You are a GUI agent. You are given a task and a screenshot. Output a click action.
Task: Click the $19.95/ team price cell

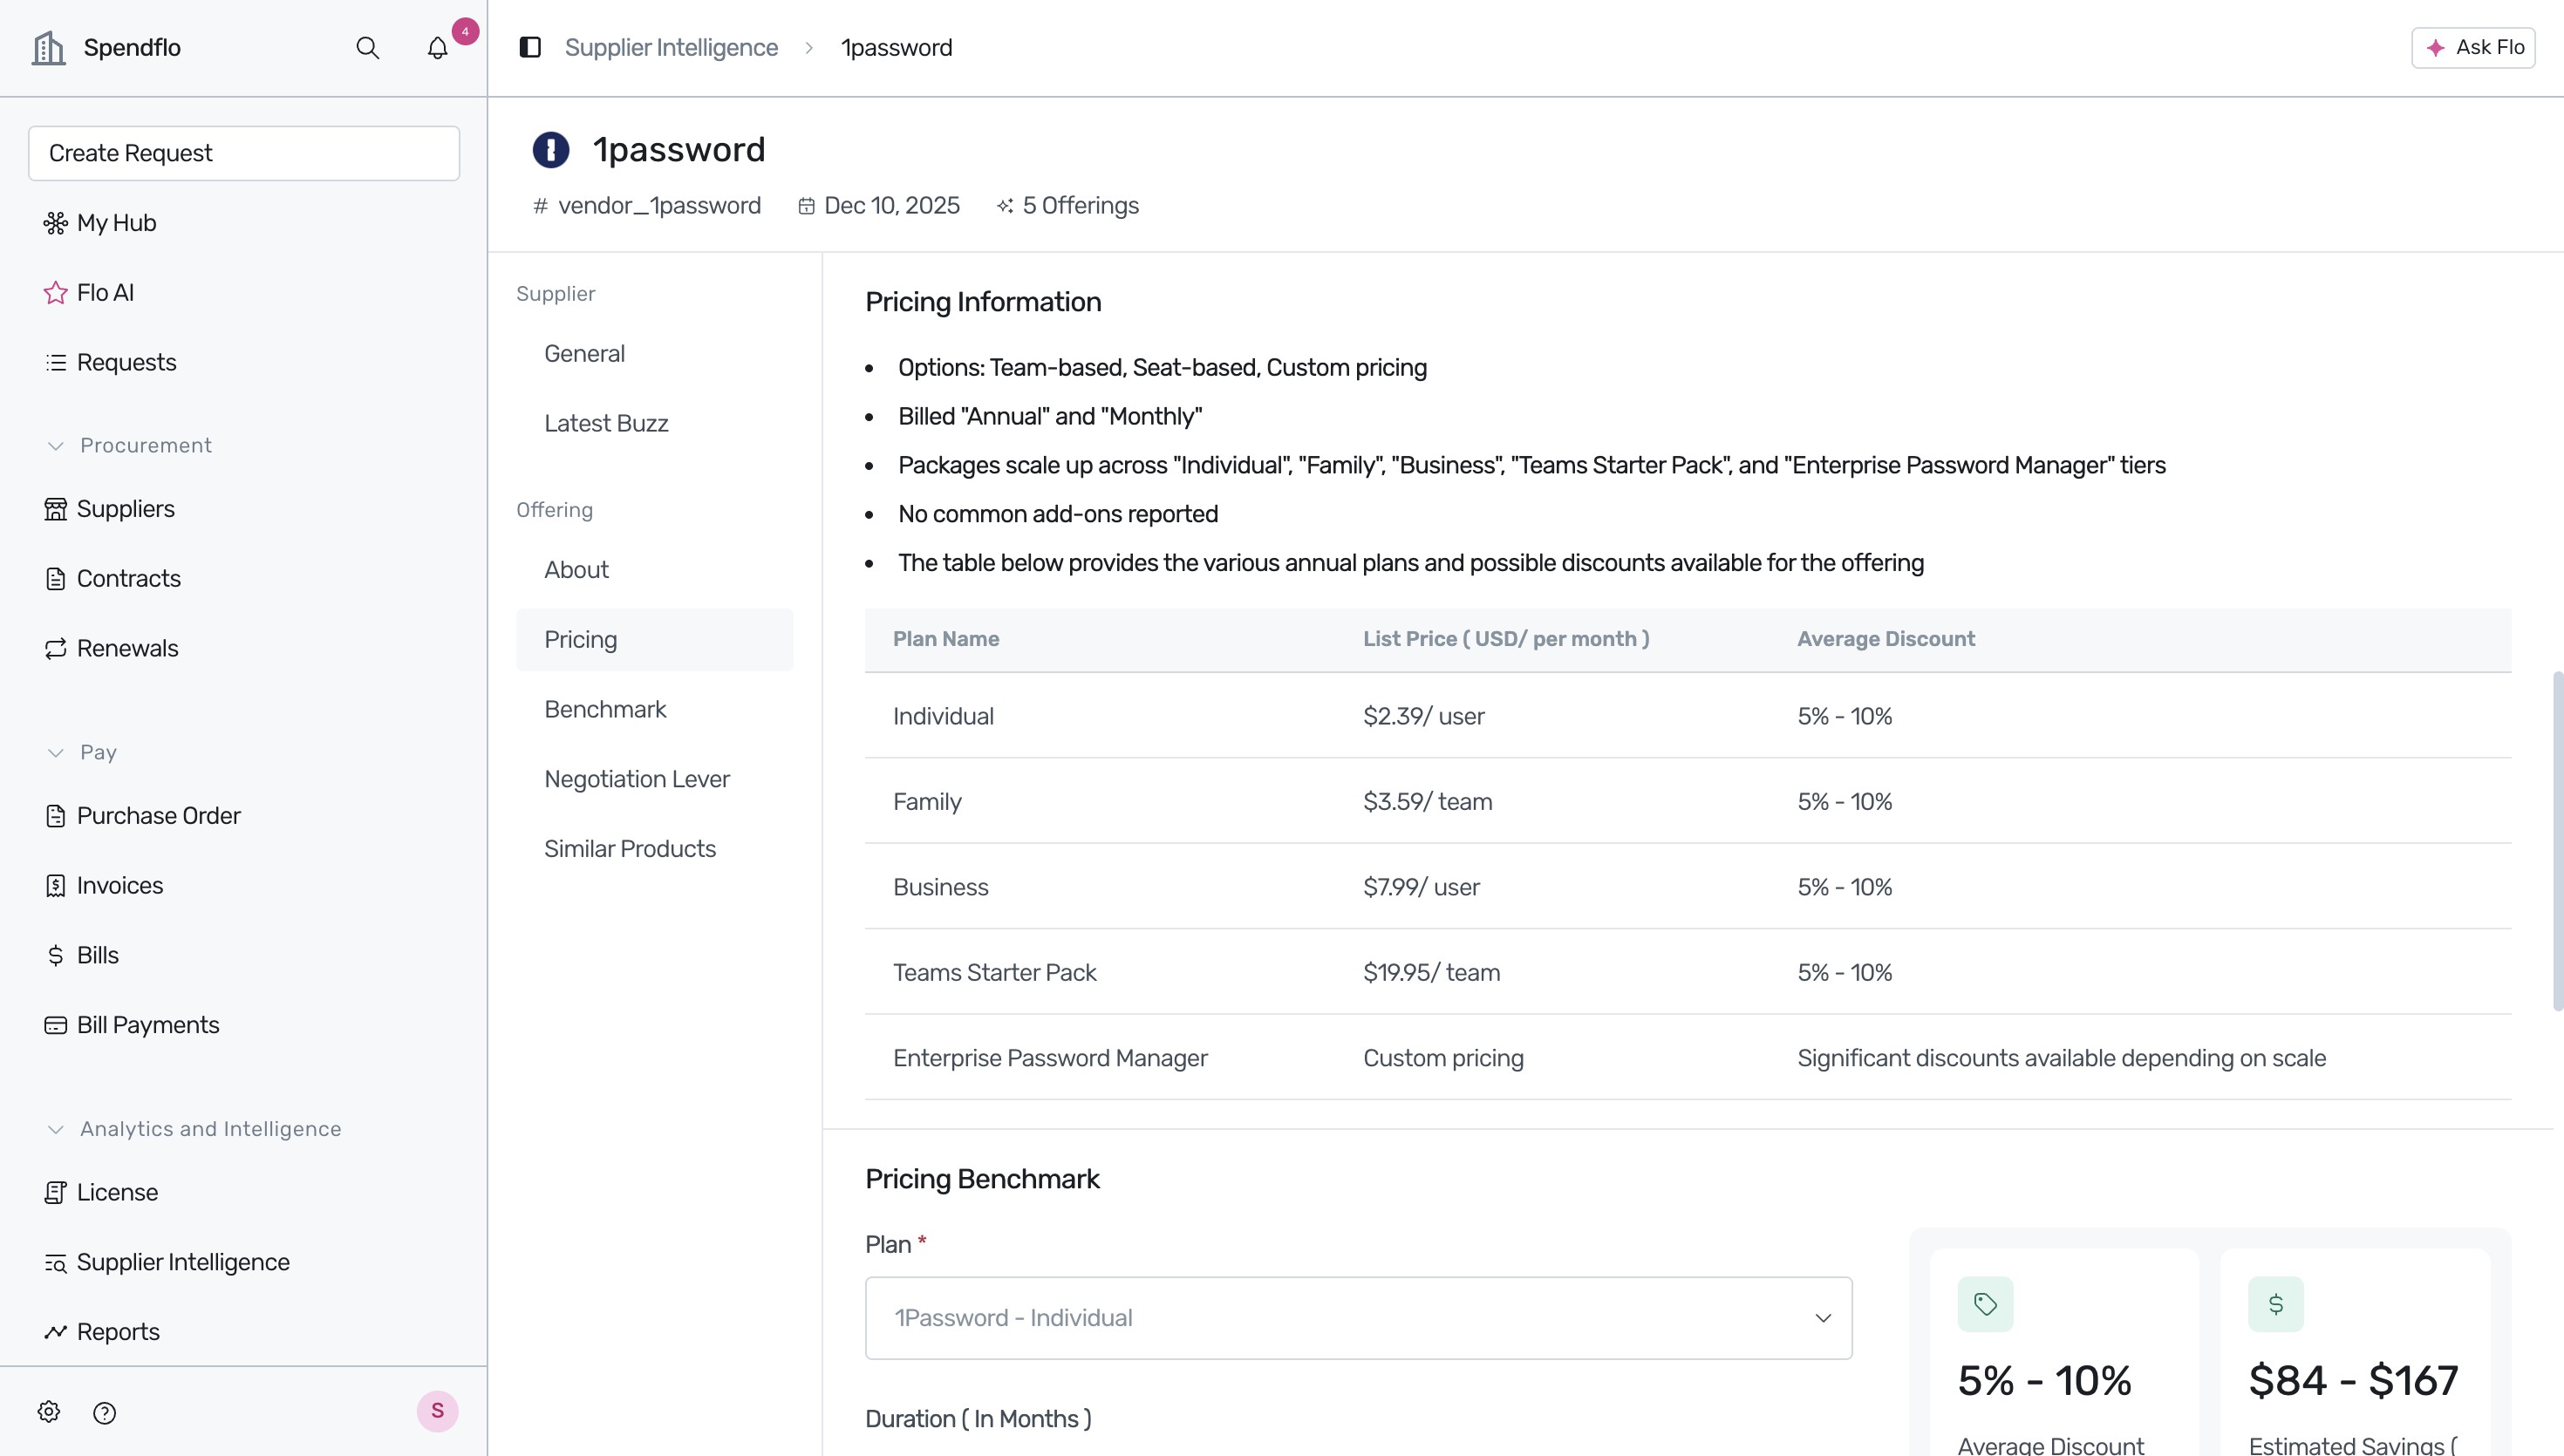pyautogui.click(x=1431, y=973)
